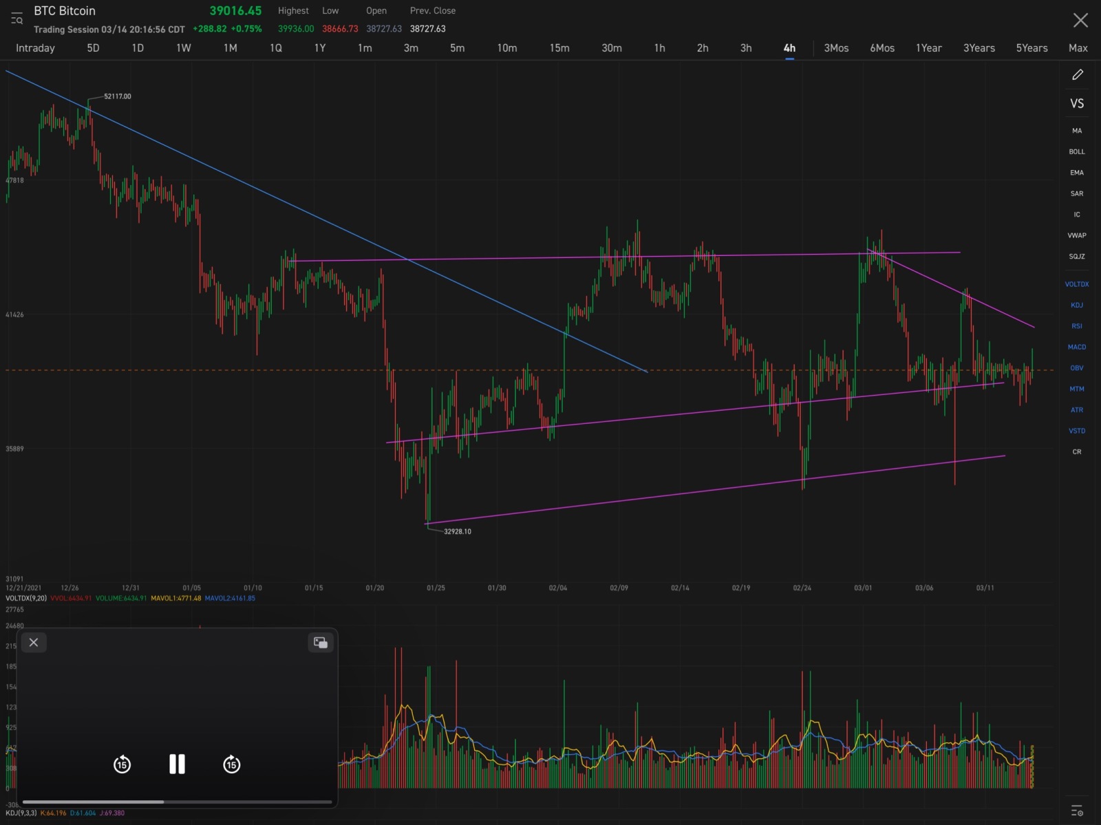Select the 3h interval
This screenshot has width=1101, height=825.
746,48
